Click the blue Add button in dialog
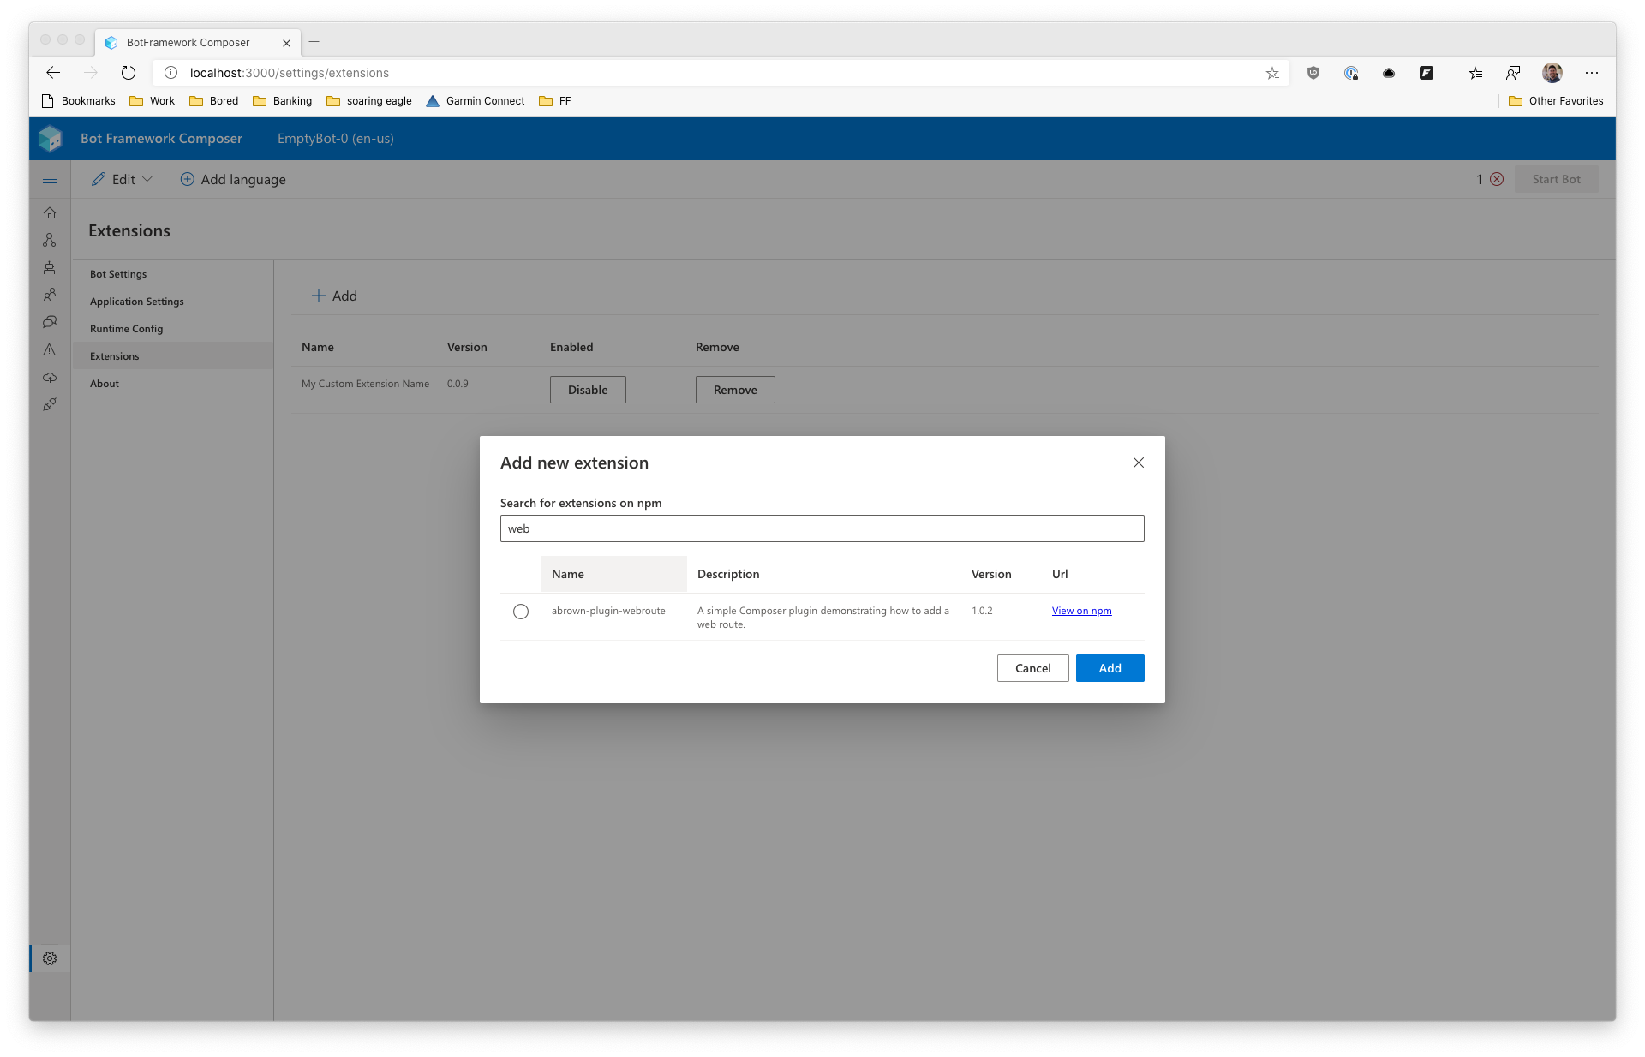 point(1110,668)
